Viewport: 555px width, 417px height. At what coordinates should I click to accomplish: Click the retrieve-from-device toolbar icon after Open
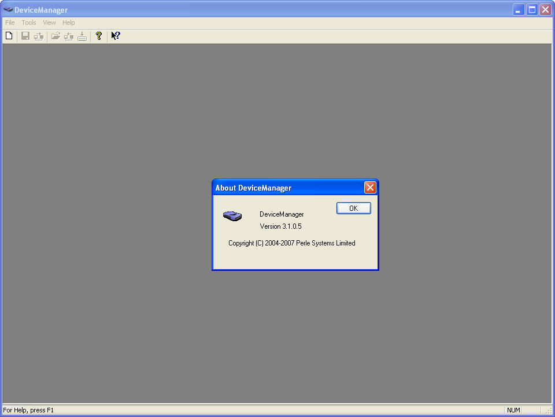(69, 36)
